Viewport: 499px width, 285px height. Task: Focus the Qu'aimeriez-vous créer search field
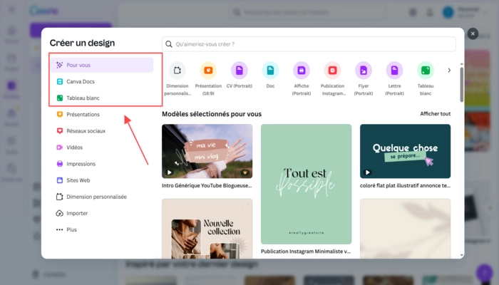309,44
